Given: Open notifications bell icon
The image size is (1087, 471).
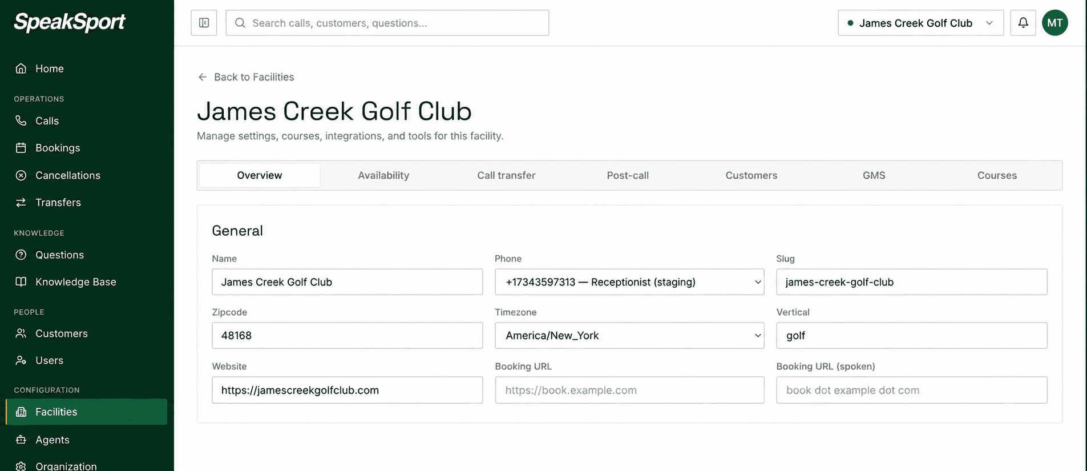Looking at the screenshot, I should (1023, 23).
